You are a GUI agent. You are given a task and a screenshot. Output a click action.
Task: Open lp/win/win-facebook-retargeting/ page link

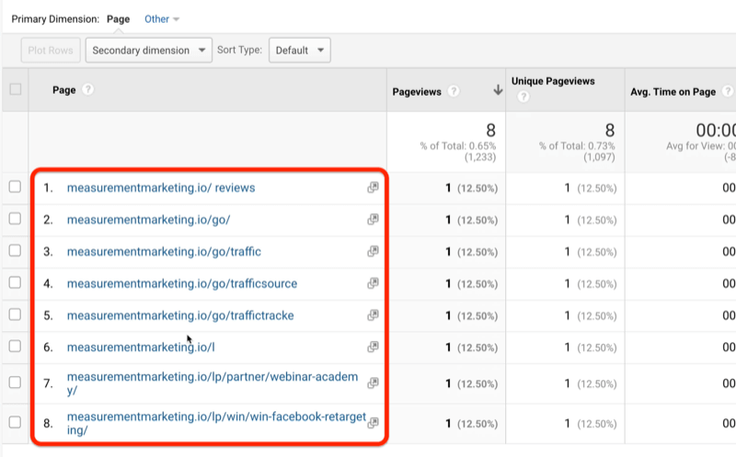[x=216, y=423]
